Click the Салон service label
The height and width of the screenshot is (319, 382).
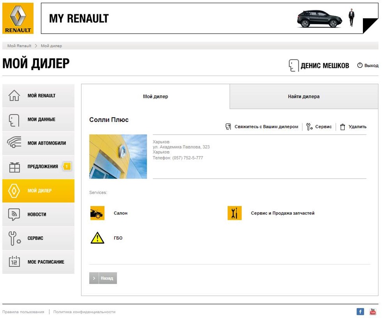pos(121,213)
